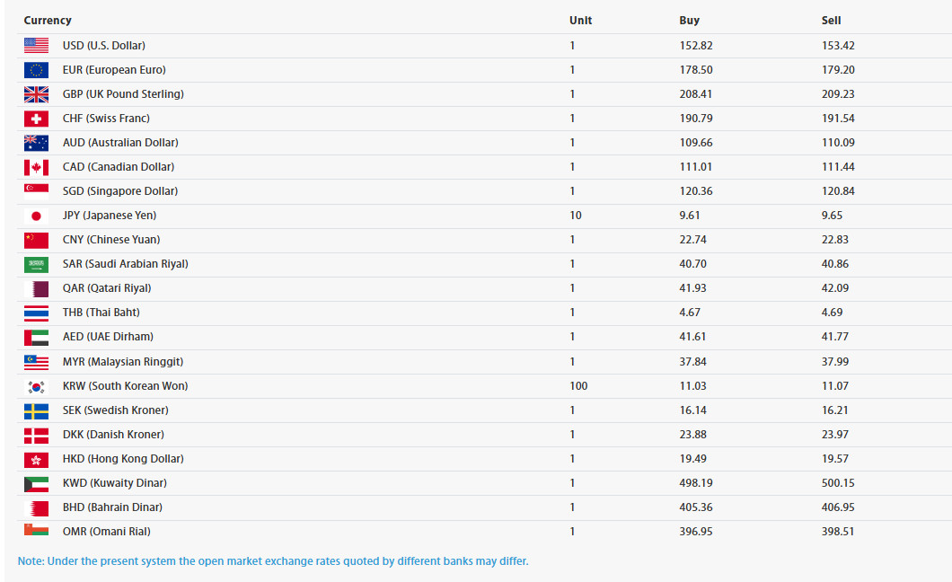Image resolution: width=952 pixels, height=582 pixels.
Task: Click the Hong Kong flag icon
Action: click(37, 459)
